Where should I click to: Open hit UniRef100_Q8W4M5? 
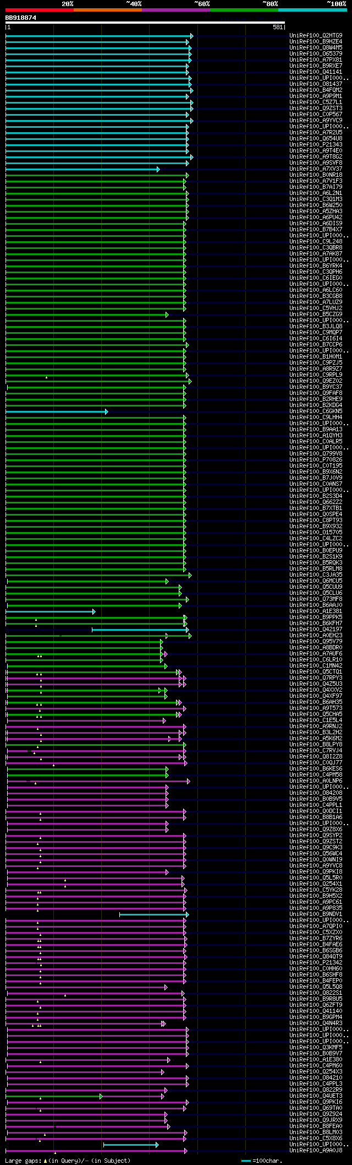[x=316, y=47]
